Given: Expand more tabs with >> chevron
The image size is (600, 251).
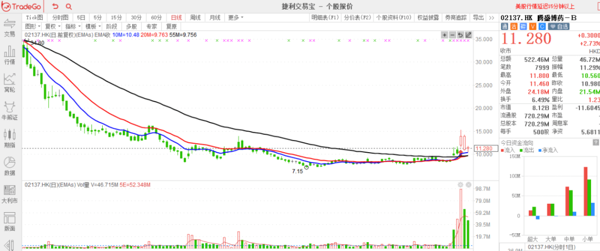Looking at the screenshot, I should [x=492, y=18].
